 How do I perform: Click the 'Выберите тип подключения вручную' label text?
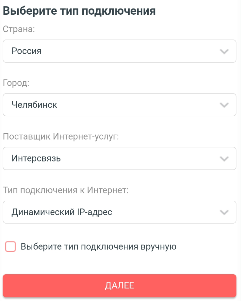pos(99,246)
